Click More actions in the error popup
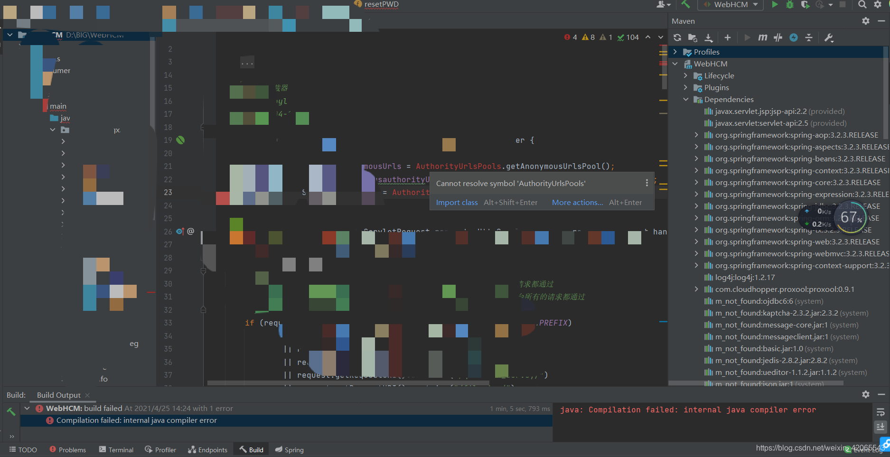The width and height of the screenshot is (890, 457). point(577,202)
